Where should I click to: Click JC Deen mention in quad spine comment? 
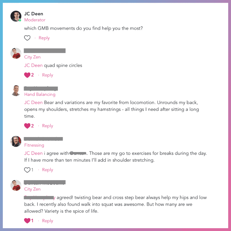[33, 66]
